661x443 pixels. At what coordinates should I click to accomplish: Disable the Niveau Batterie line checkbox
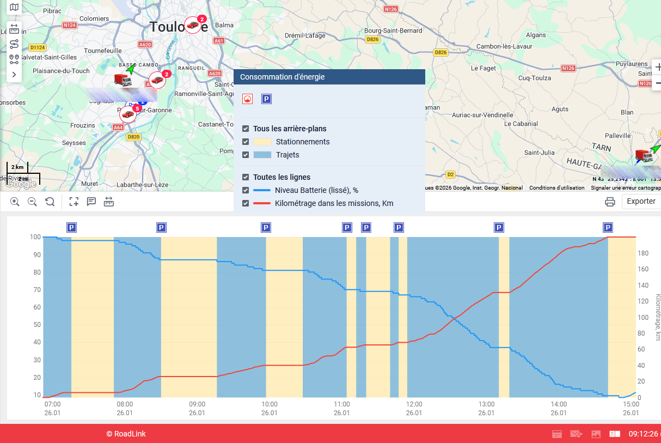[x=246, y=190]
